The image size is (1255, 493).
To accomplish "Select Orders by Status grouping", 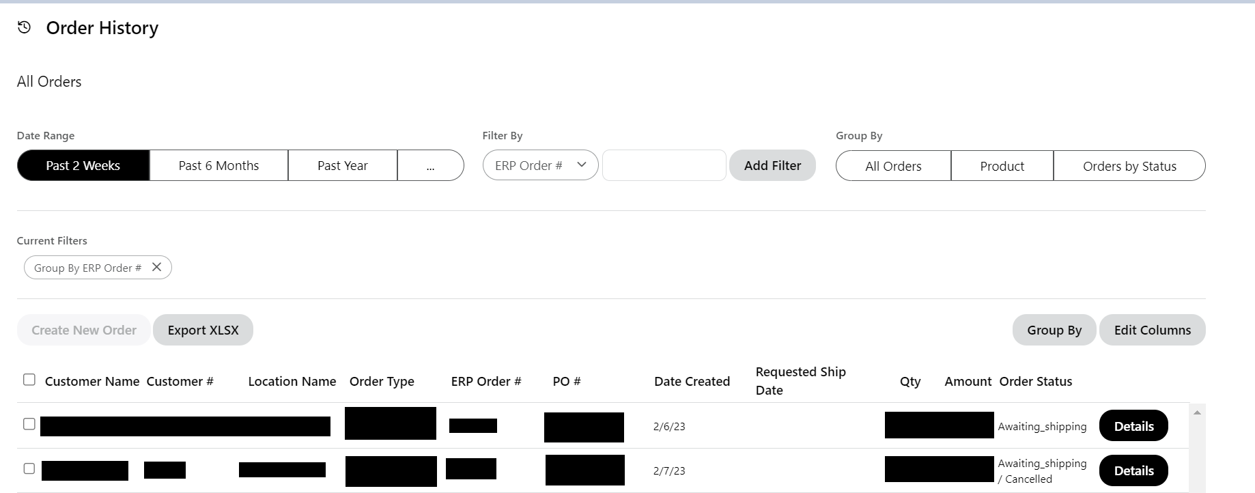I will [x=1129, y=166].
